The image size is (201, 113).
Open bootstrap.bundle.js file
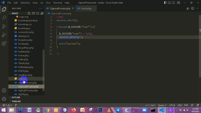pyautogui.click(x=26, y=20)
